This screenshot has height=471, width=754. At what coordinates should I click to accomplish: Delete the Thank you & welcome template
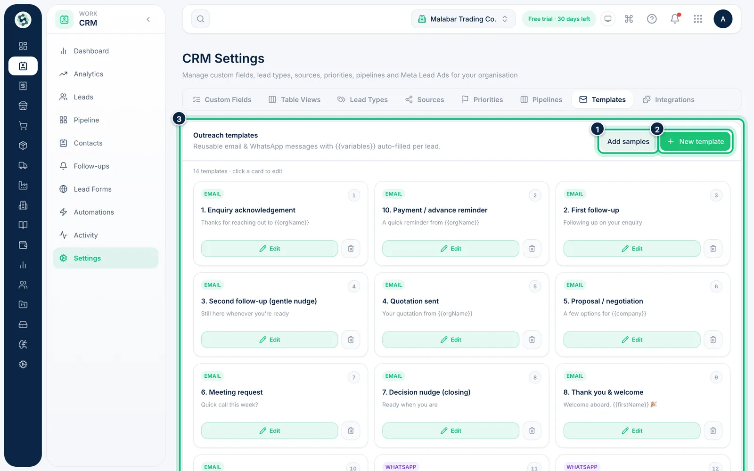(x=713, y=430)
